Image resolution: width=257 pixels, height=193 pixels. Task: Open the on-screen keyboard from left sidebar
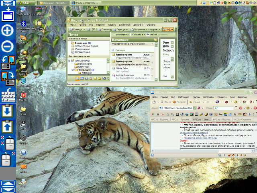[x=8, y=95]
